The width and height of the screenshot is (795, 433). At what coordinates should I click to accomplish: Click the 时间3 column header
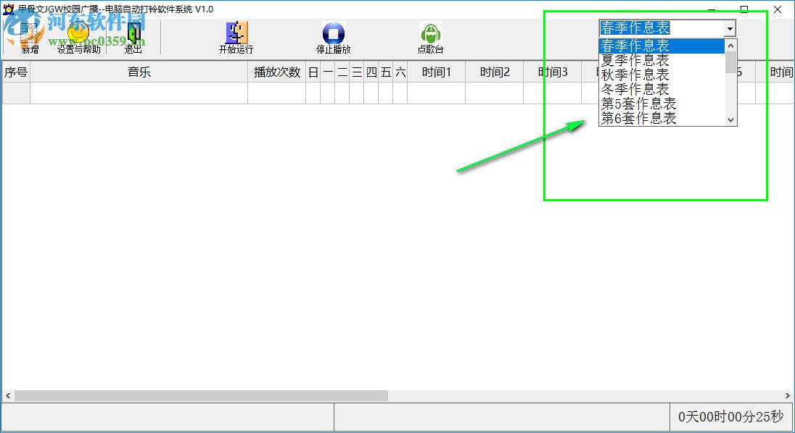click(x=553, y=72)
